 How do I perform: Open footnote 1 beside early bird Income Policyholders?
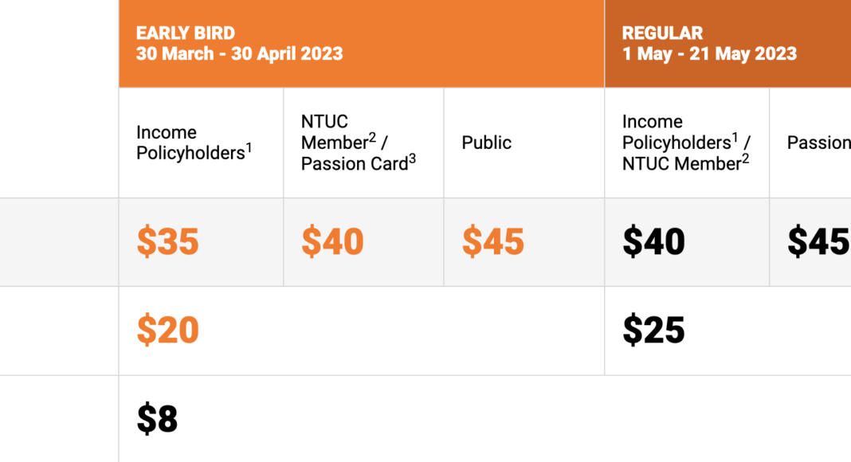point(249,147)
